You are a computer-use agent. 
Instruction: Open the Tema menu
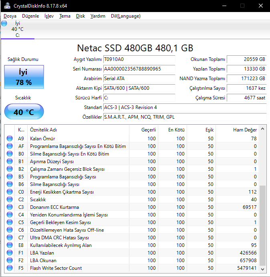pyautogui.click(x=64, y=16)
